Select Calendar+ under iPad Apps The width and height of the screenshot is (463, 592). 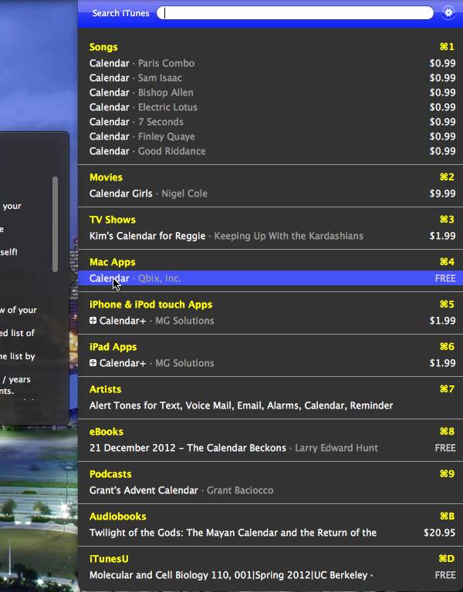coord(271,363)
